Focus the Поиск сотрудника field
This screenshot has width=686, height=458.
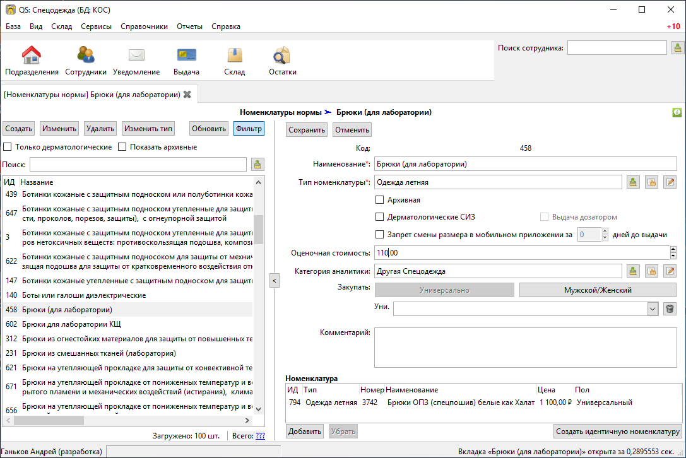tap(617, 48)
